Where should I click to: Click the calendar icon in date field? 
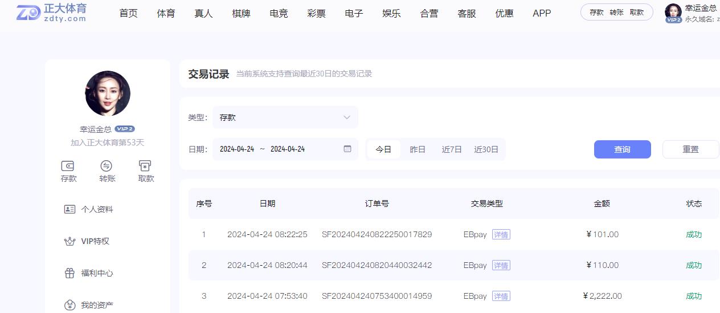(347, 149)
